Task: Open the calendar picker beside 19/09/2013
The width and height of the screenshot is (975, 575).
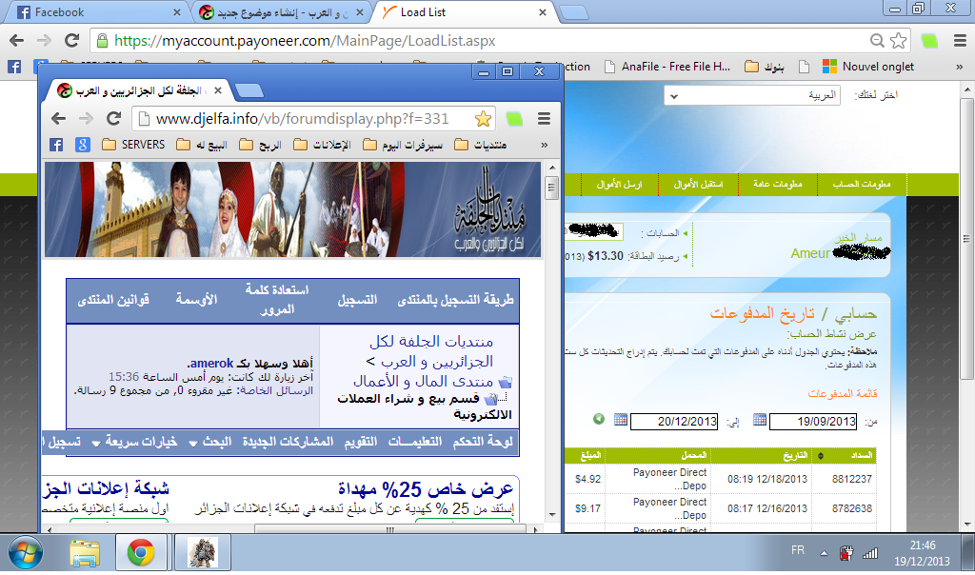Action: coord(759,420)
